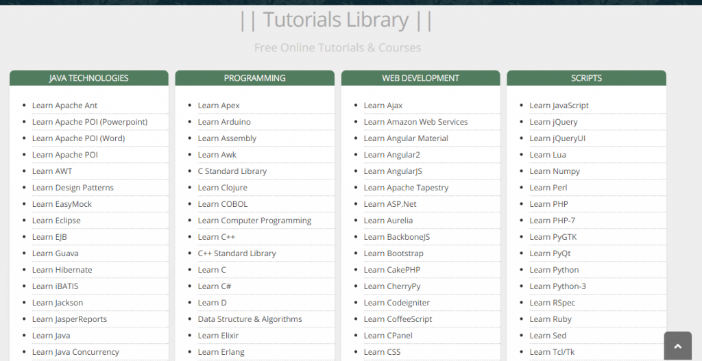Viewport: 702px width, 361px height.
Task: Open the Learn CSS tutorial
Action: tap(382, 352)
